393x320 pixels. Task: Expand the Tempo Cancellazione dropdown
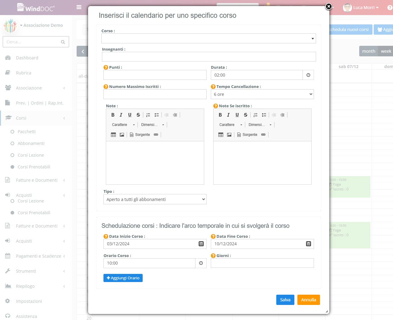pos(262,94)
